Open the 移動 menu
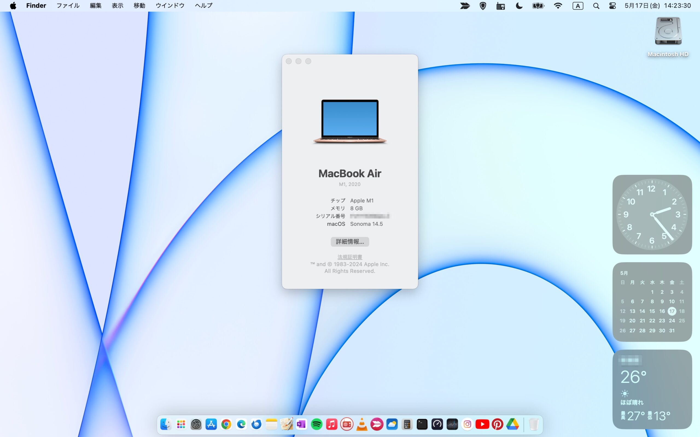Viewport: 700px width, 437px height. pos(139,6)
